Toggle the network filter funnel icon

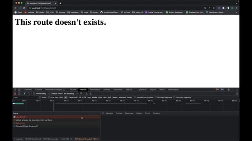tap(24, 94)
